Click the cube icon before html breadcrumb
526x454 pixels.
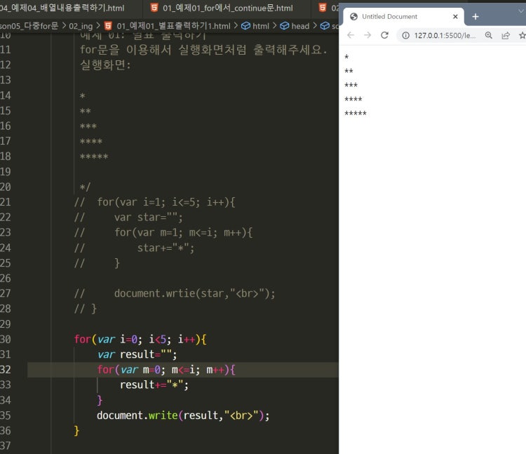[245, 26]
